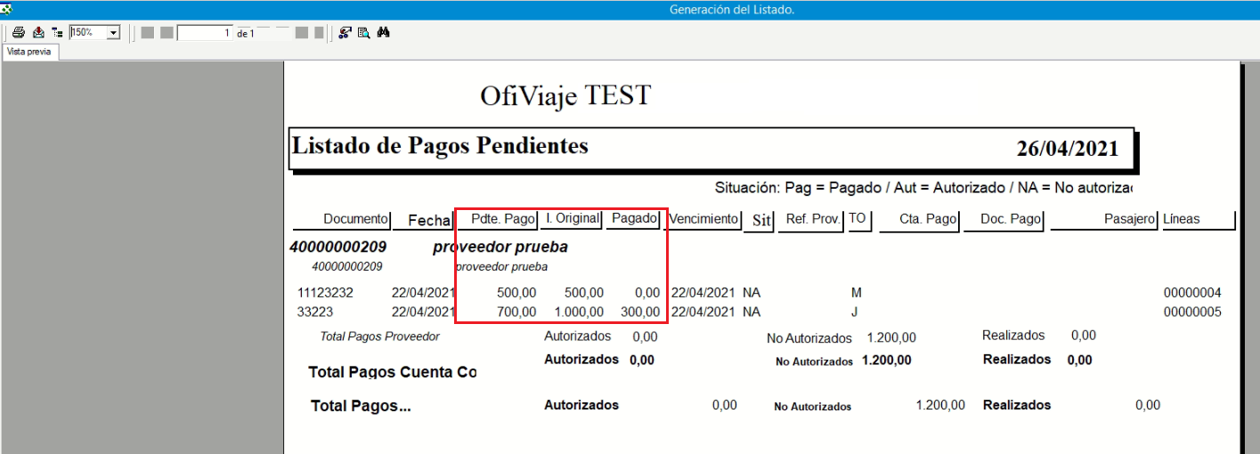This screenshot has height=454, width=1260.
Task: Open the 150% zoom dropdown
Action: coord(113,32)
